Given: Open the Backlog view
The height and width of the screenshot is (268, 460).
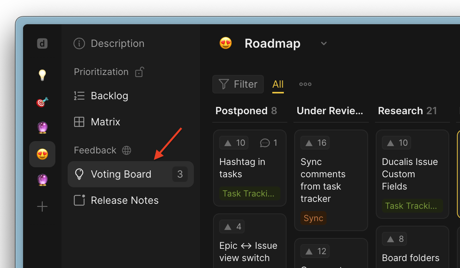Looking at the screenshot, I should pos(109,96).
